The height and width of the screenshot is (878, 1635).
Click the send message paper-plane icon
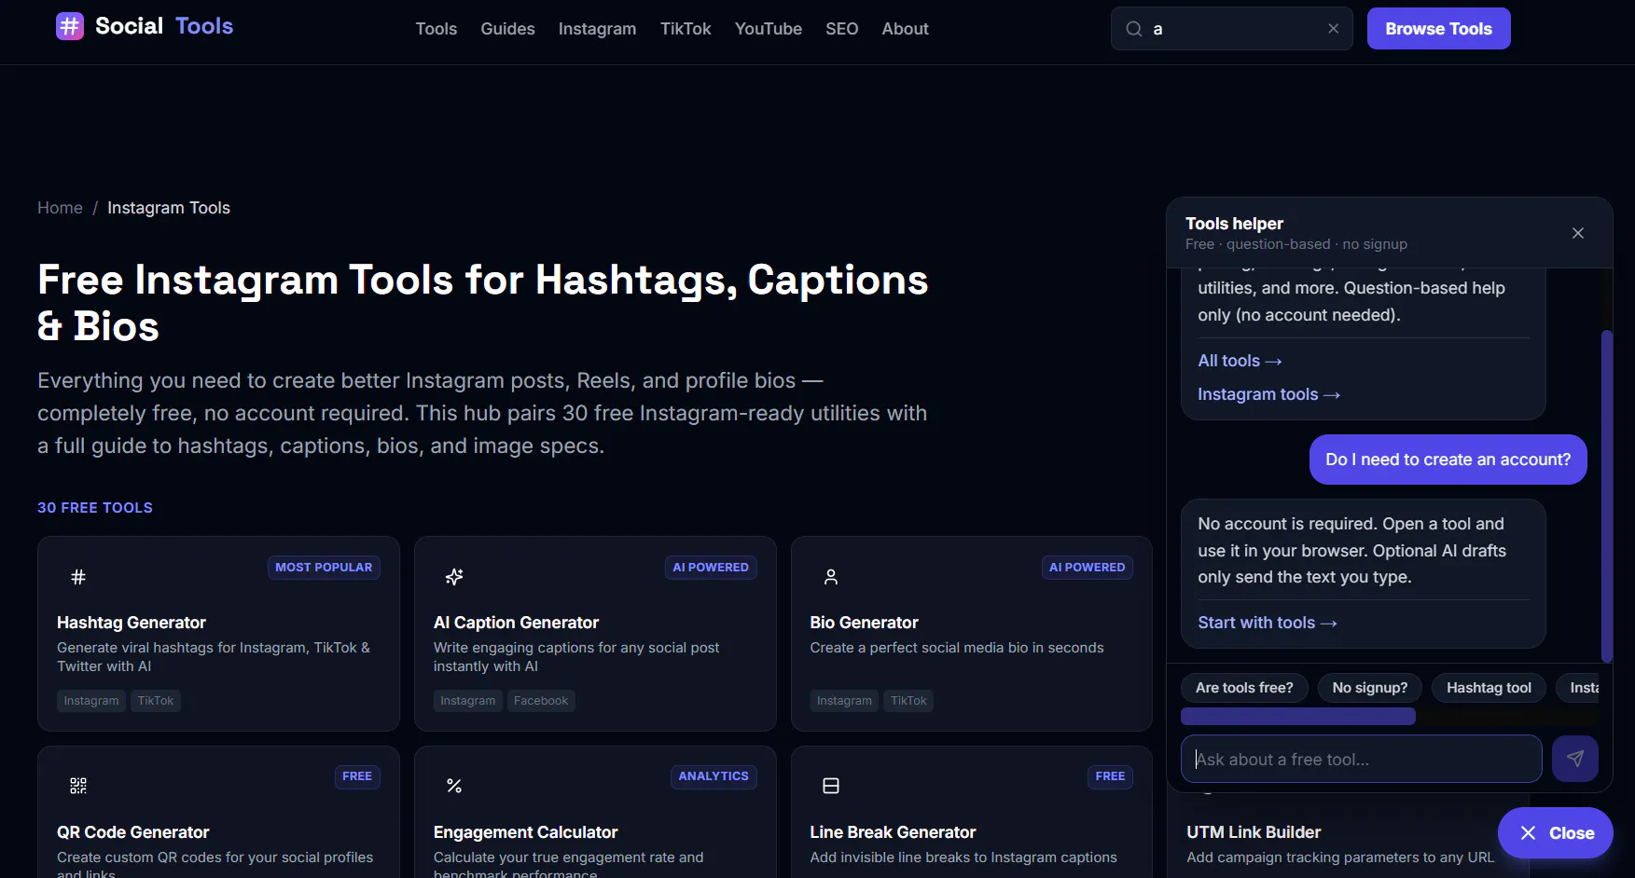pos(1575,759)
